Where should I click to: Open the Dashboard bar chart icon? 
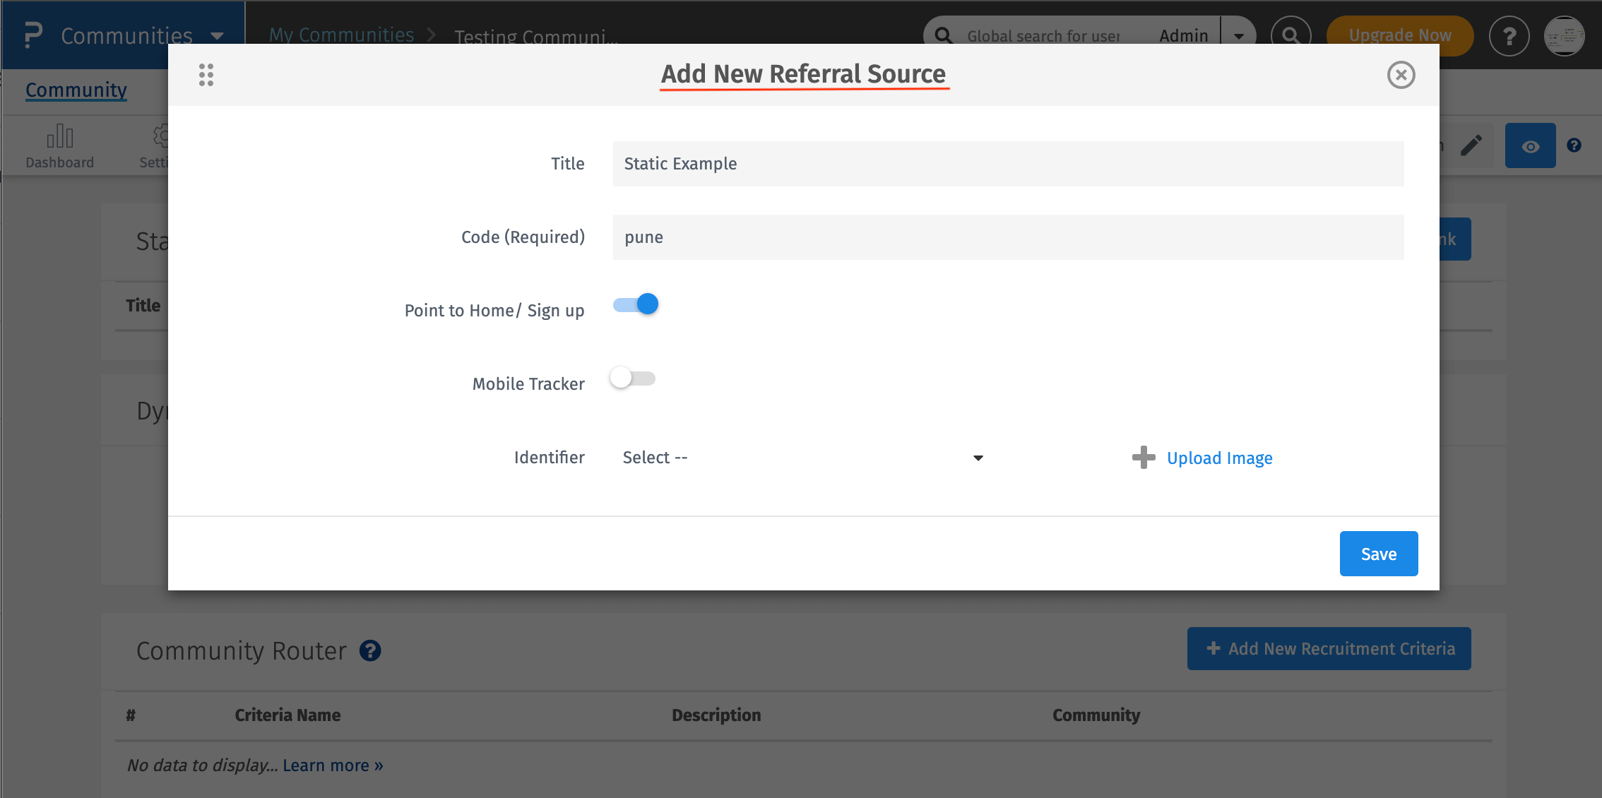click(60, 137)
